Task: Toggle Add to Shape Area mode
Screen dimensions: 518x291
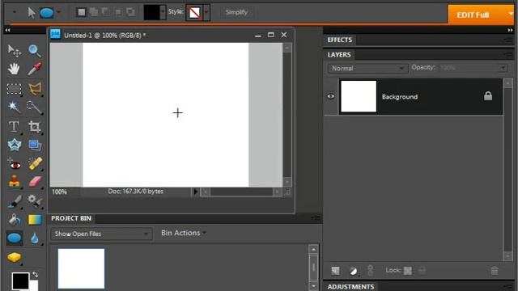Action: (x=94, y=12)
